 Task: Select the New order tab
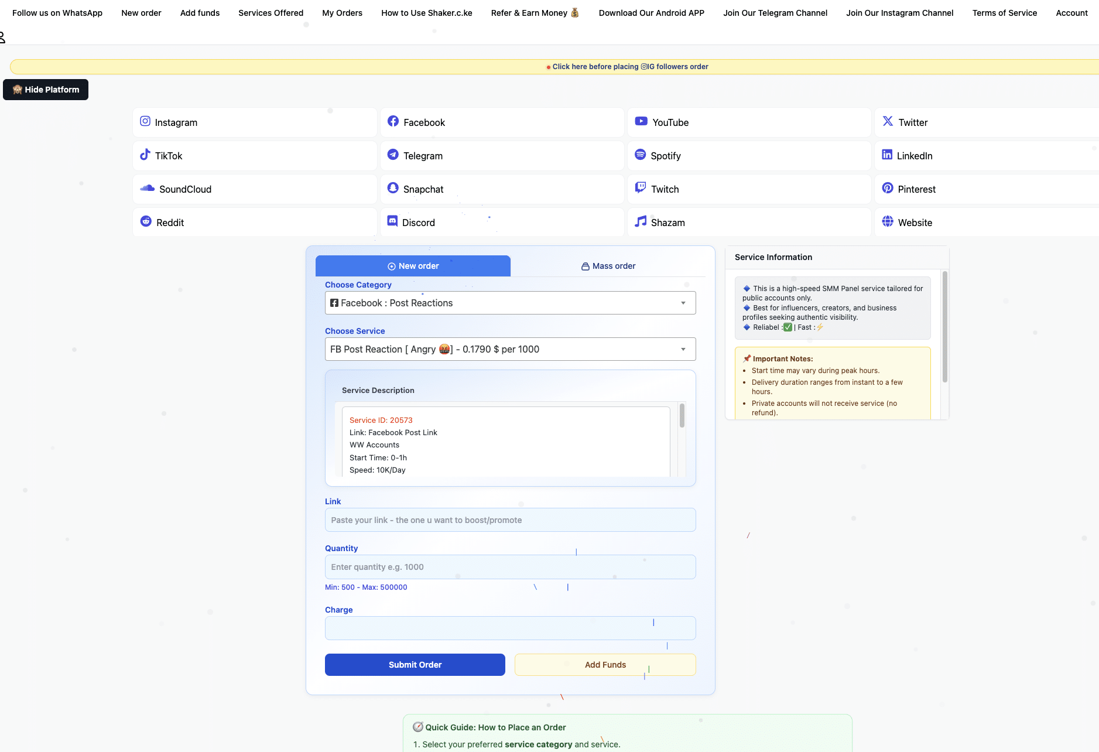tap(413, 266)
